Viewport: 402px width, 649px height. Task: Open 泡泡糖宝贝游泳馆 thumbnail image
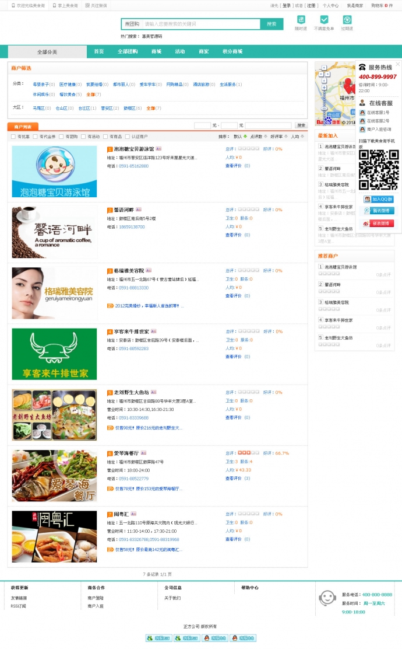coord(54,172)
